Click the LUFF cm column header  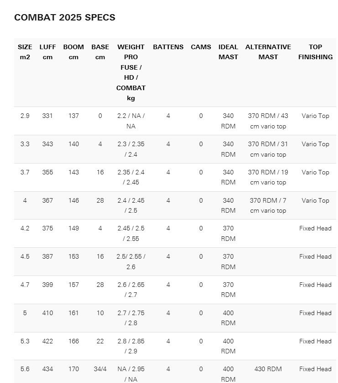47,52
